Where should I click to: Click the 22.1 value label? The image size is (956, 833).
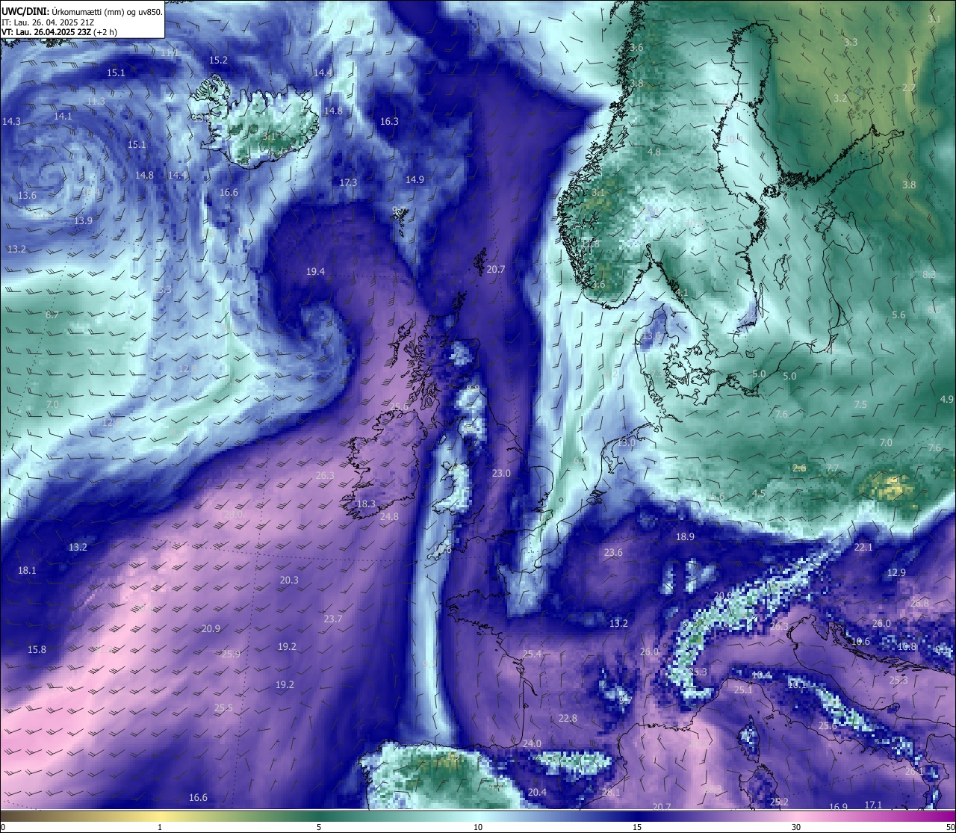[x=863, y=547]
